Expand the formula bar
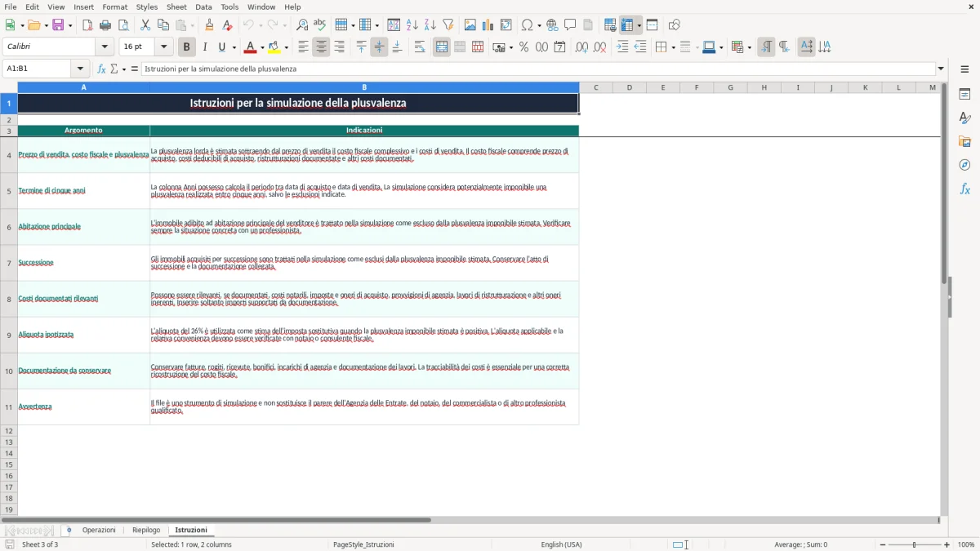This screenshot has width=980, height=551. point(941,69)
